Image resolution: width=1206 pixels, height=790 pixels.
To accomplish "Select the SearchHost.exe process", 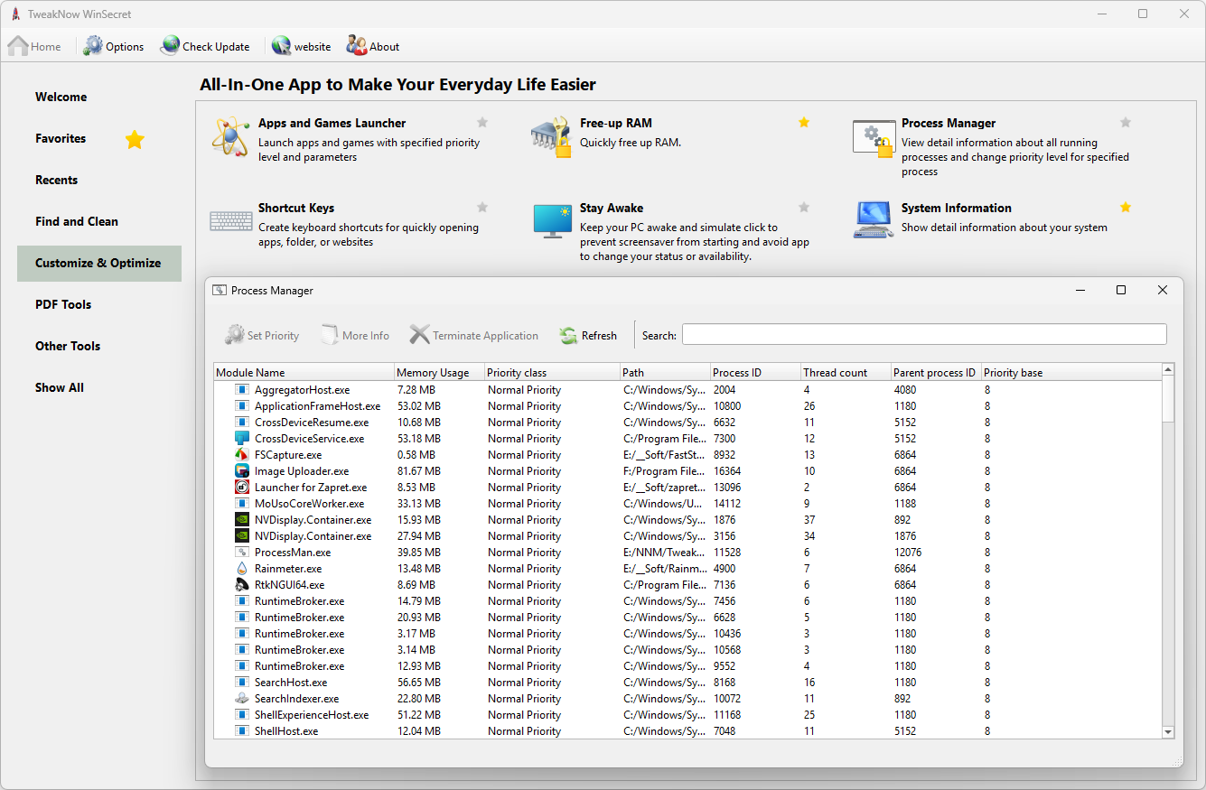I will pos(687,683).
